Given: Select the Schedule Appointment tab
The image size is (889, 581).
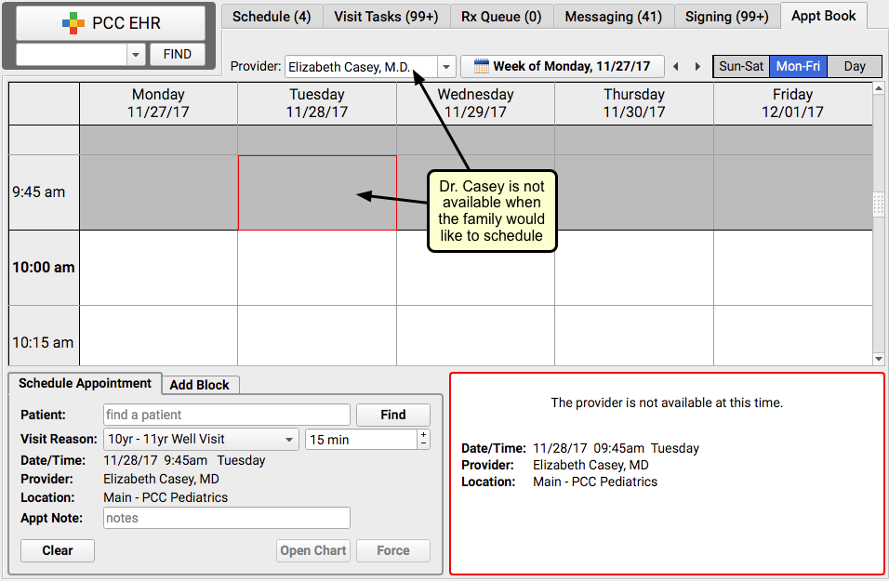Looking at the screenshot, I should point(85,384).
